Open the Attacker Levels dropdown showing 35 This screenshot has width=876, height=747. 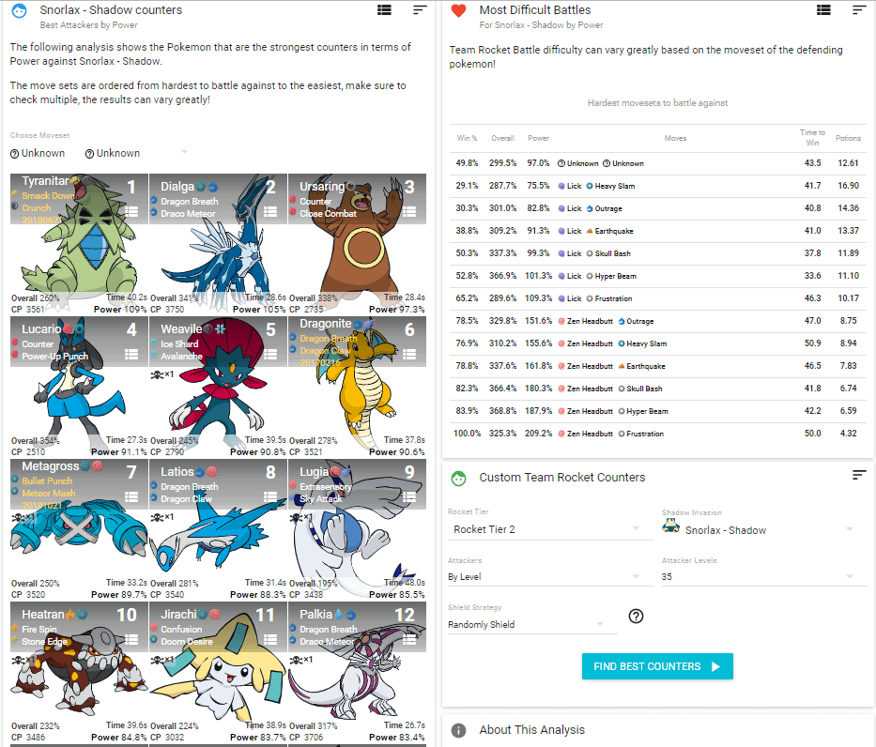pyautogui.click(x=764, y=577)
